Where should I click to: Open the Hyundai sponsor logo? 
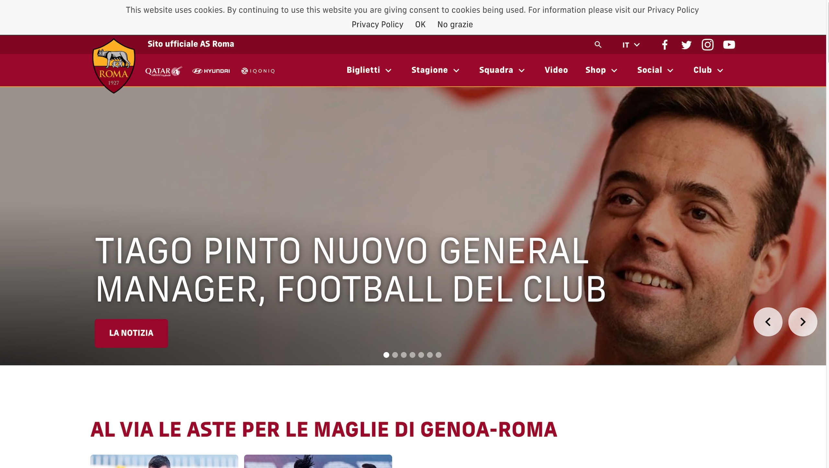(x=211, y=71)
